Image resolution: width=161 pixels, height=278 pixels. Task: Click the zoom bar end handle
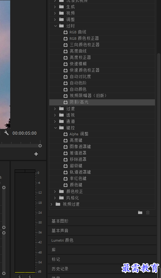click(x=40, y=146)
